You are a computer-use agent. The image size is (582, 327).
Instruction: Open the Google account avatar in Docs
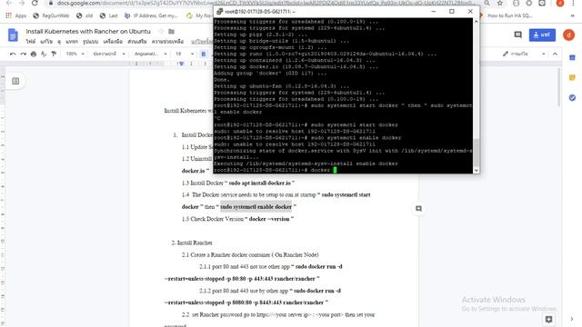pos(568,35)
